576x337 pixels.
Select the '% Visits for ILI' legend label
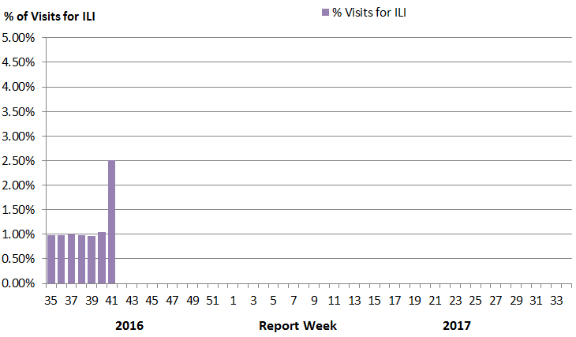point(369,12)
